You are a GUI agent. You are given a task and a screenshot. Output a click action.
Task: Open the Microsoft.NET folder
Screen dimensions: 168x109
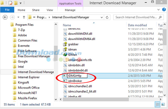click(27, 93)
